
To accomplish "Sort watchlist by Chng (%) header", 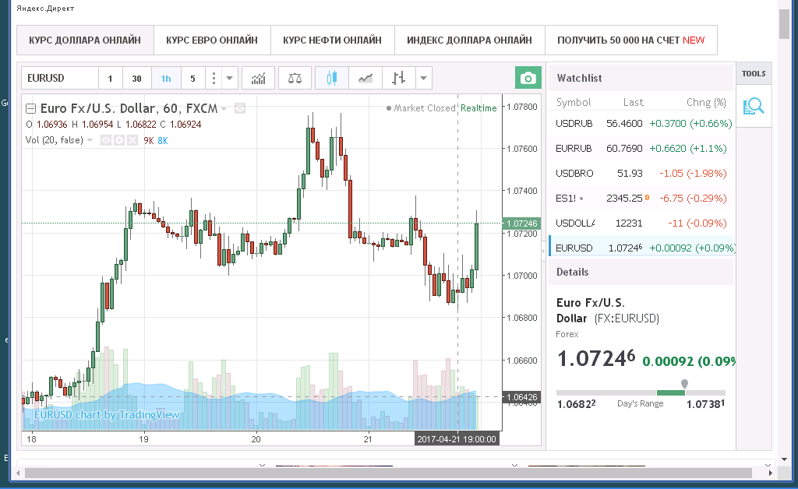I will [x=706, y=102].
